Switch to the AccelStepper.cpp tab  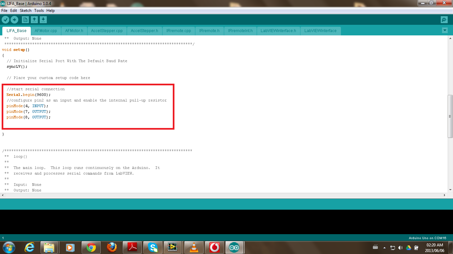pyautogui.click(x=107, y=31)
